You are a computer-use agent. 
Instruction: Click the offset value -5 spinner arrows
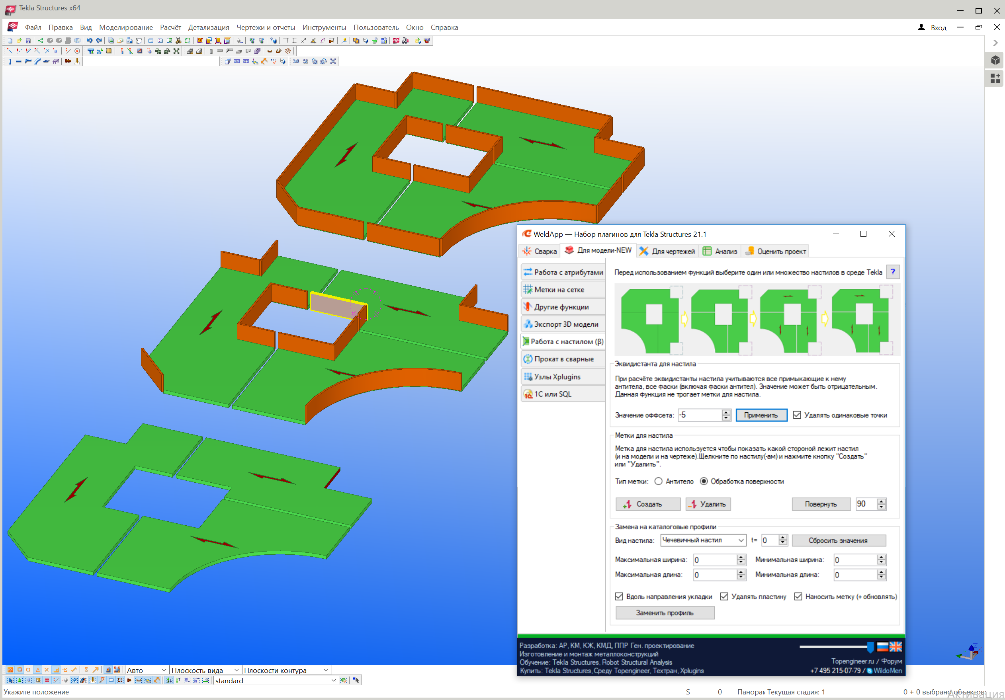pyautogui.click(x=726, y=415)
